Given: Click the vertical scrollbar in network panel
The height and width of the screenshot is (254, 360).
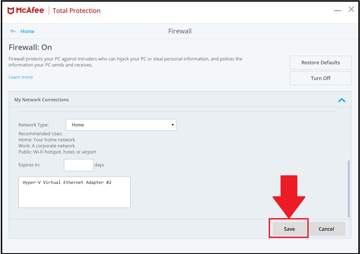Looking at the screenshot, I should click(349, 189).
